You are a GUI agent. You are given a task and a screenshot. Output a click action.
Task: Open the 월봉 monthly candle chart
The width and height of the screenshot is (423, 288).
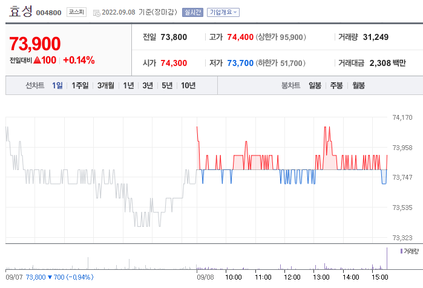(358, 85)
